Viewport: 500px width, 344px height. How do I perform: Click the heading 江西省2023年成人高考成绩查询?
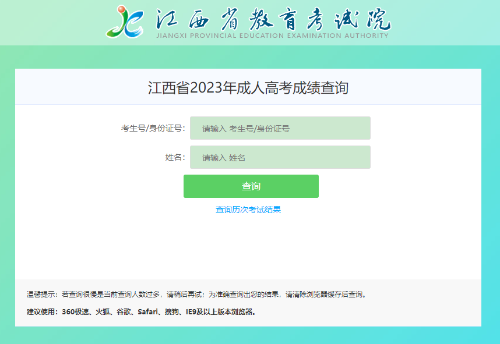[x=248, y=88]
